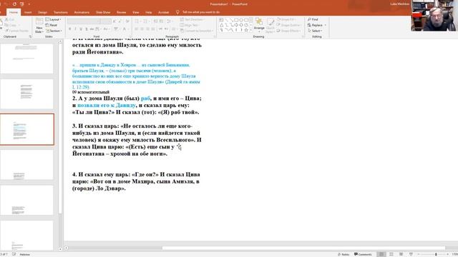
Task: Click the numbering list icon
Action: pos(145,21)
